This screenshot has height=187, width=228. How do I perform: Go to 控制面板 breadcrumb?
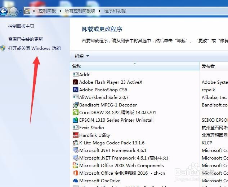(47, 11)
